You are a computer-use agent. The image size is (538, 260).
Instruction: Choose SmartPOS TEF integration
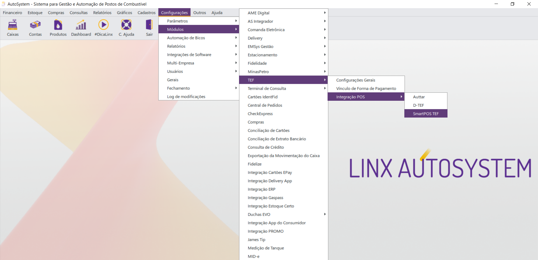426,114
